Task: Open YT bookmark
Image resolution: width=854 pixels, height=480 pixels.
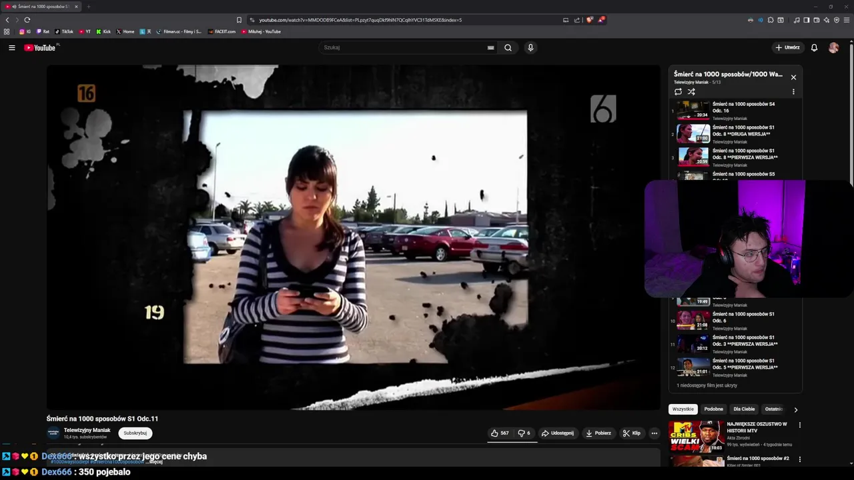Action: point(85,31)
